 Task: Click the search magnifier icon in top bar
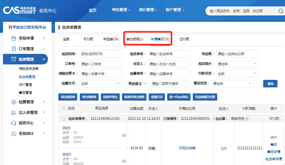coord(281,11)
